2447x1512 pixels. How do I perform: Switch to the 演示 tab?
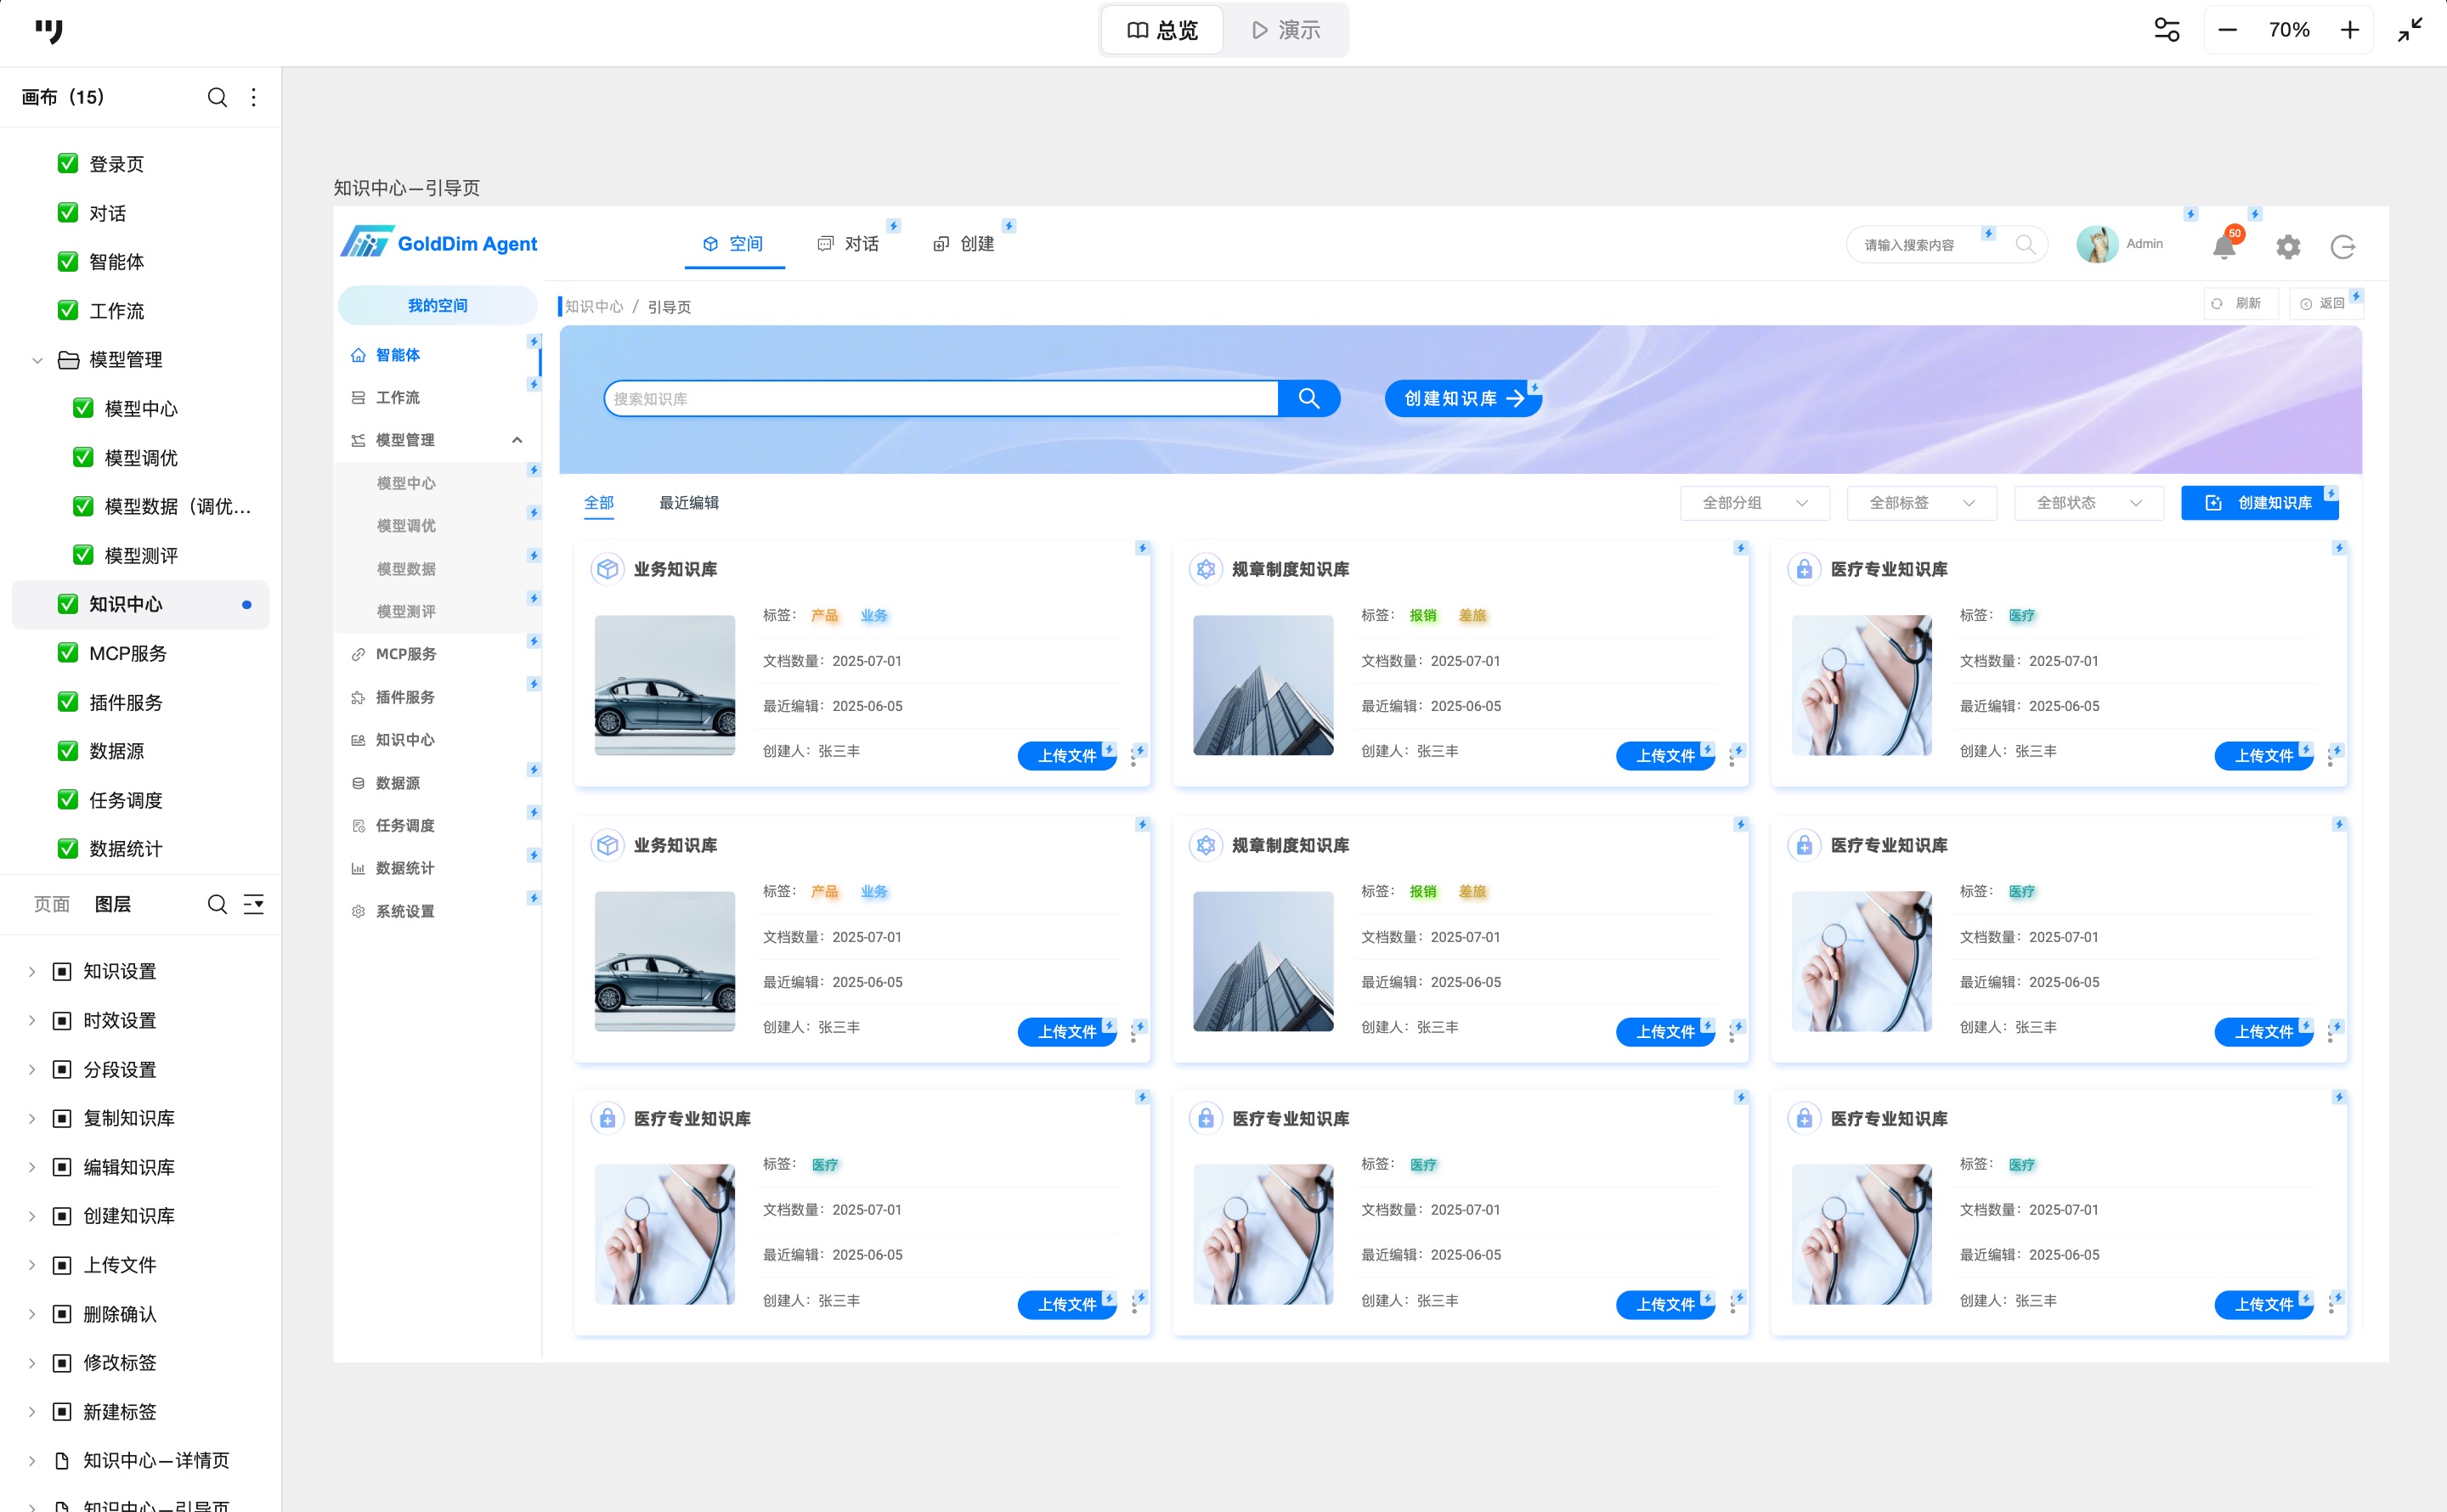tap(1286, 30)
